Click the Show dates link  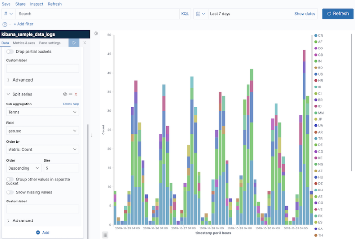[x=305, y=14]
